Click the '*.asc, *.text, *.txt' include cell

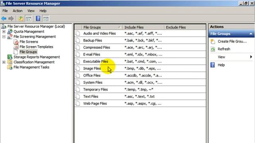139,97
